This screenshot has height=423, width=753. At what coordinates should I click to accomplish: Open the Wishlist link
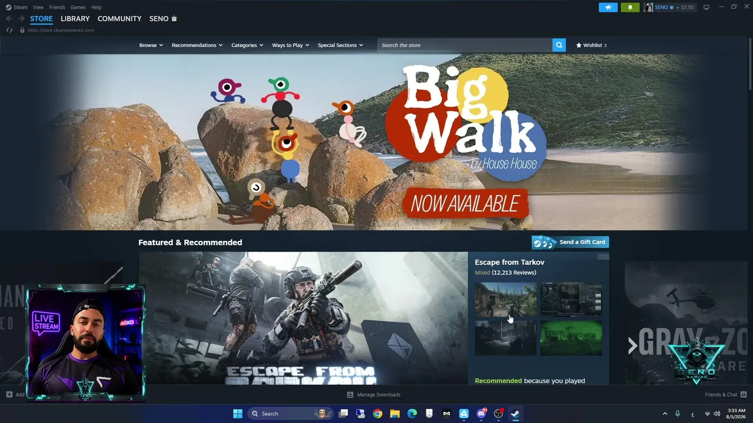point(591,45)
